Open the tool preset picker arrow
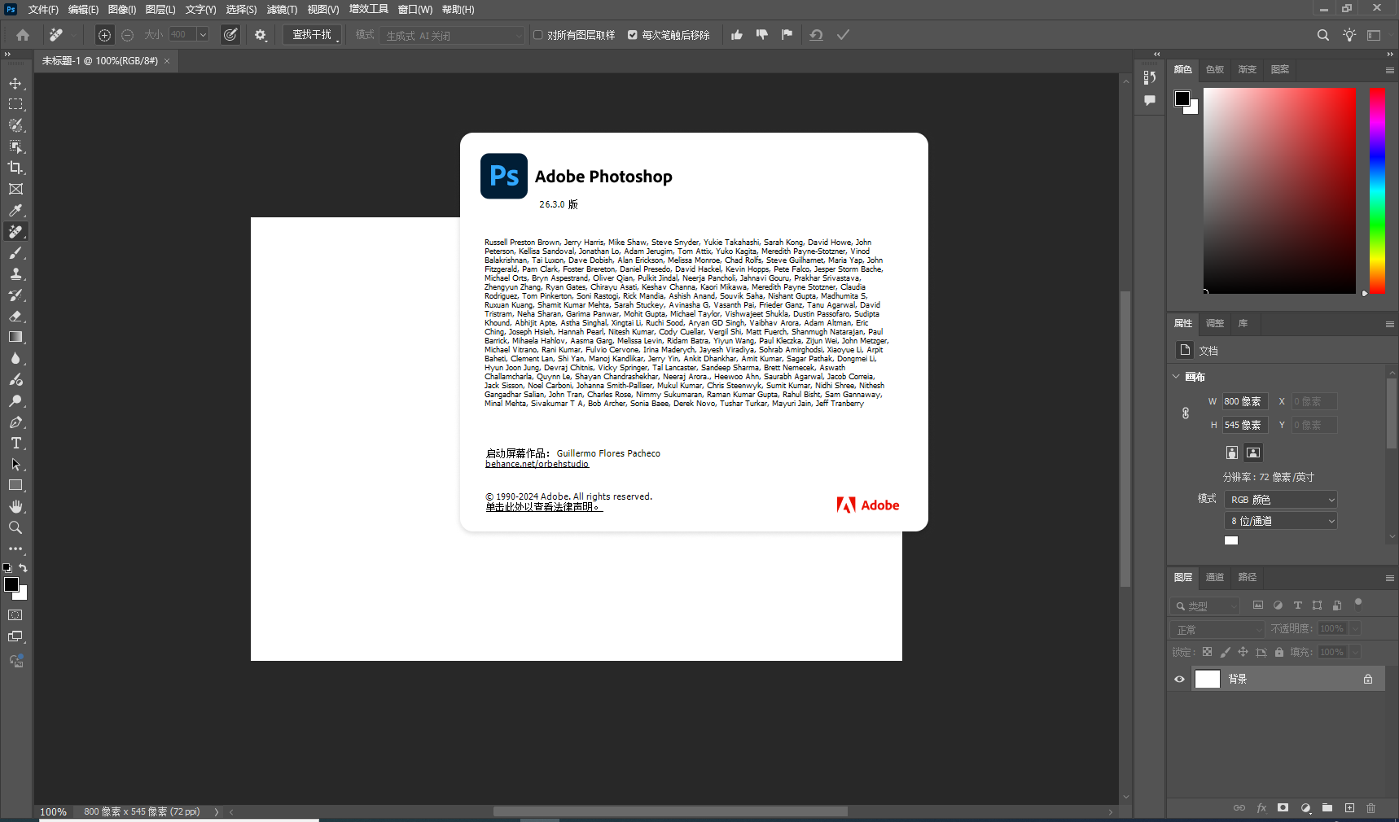Viewport: 1399px width, 822px height. click(74, 35)
